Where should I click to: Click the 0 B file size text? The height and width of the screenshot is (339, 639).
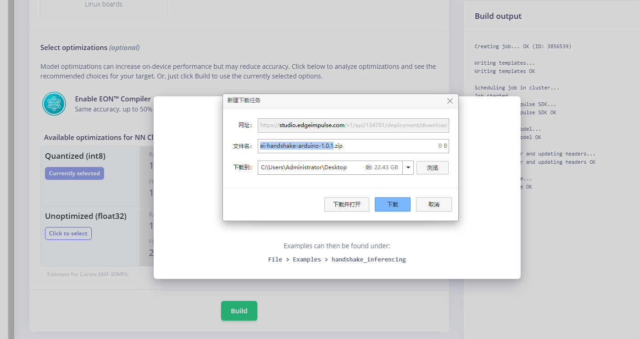point(443,146)
